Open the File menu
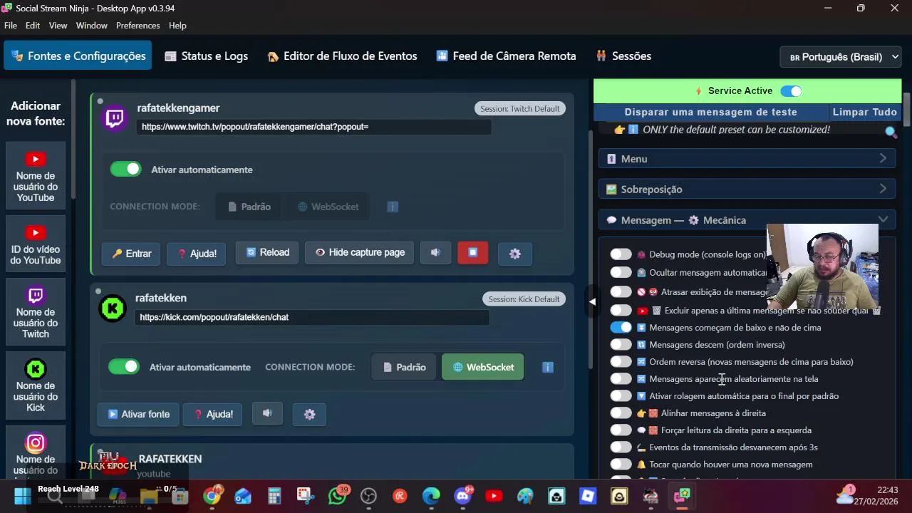Viewport: 912px width, 513px height. click(11, 26)
